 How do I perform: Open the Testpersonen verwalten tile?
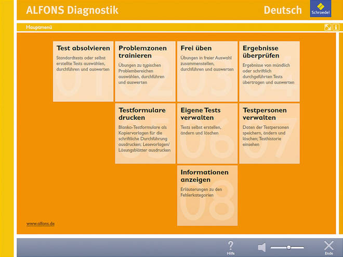(x=270, y=133)
